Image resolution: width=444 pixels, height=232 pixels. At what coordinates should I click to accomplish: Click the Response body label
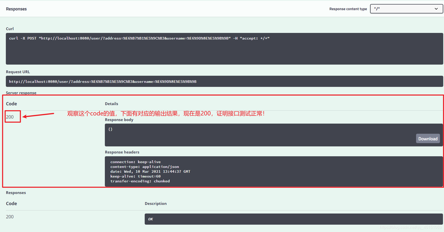[x=119, y=120]
